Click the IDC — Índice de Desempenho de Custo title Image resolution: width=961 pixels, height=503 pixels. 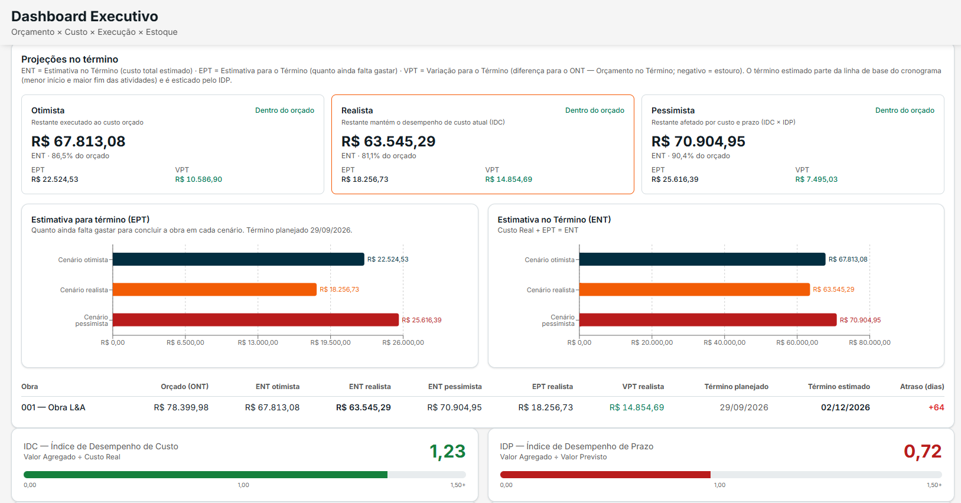tap(101, 446)
